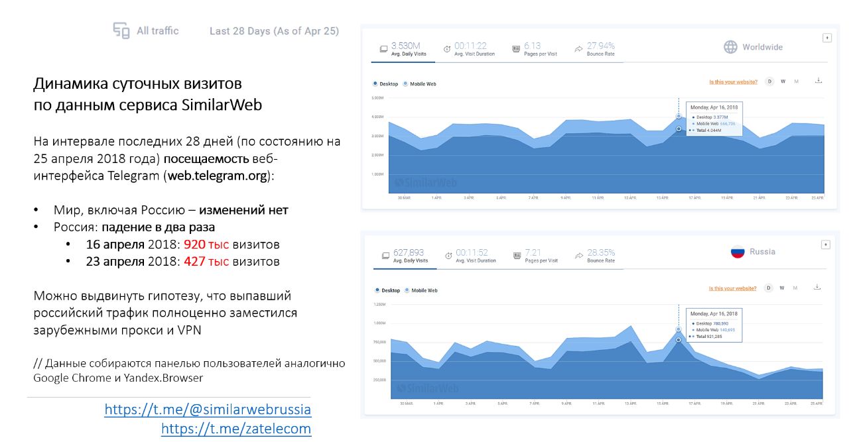Select the Worldwide Pages per Visit tab
849x442 pixels.
pyautogui.click(x=535, y=49)
